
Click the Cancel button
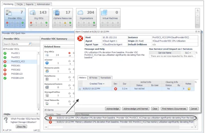click(194, 109)
